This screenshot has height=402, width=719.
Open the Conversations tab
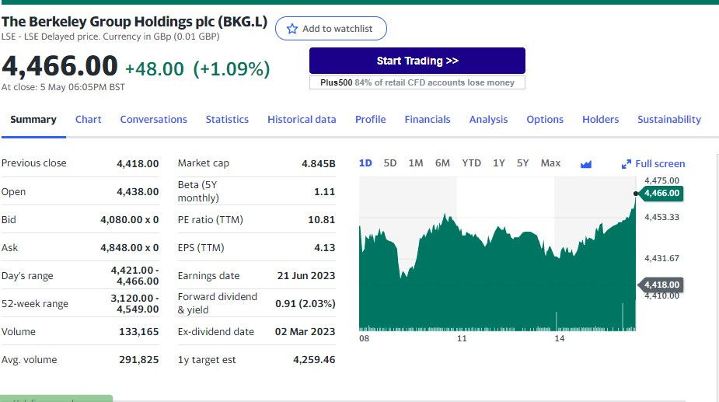point(154,119)
